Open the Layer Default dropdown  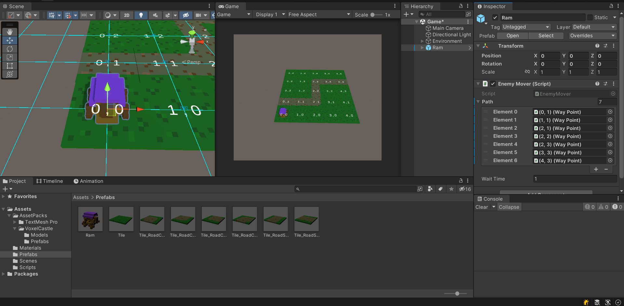(594, 27)
